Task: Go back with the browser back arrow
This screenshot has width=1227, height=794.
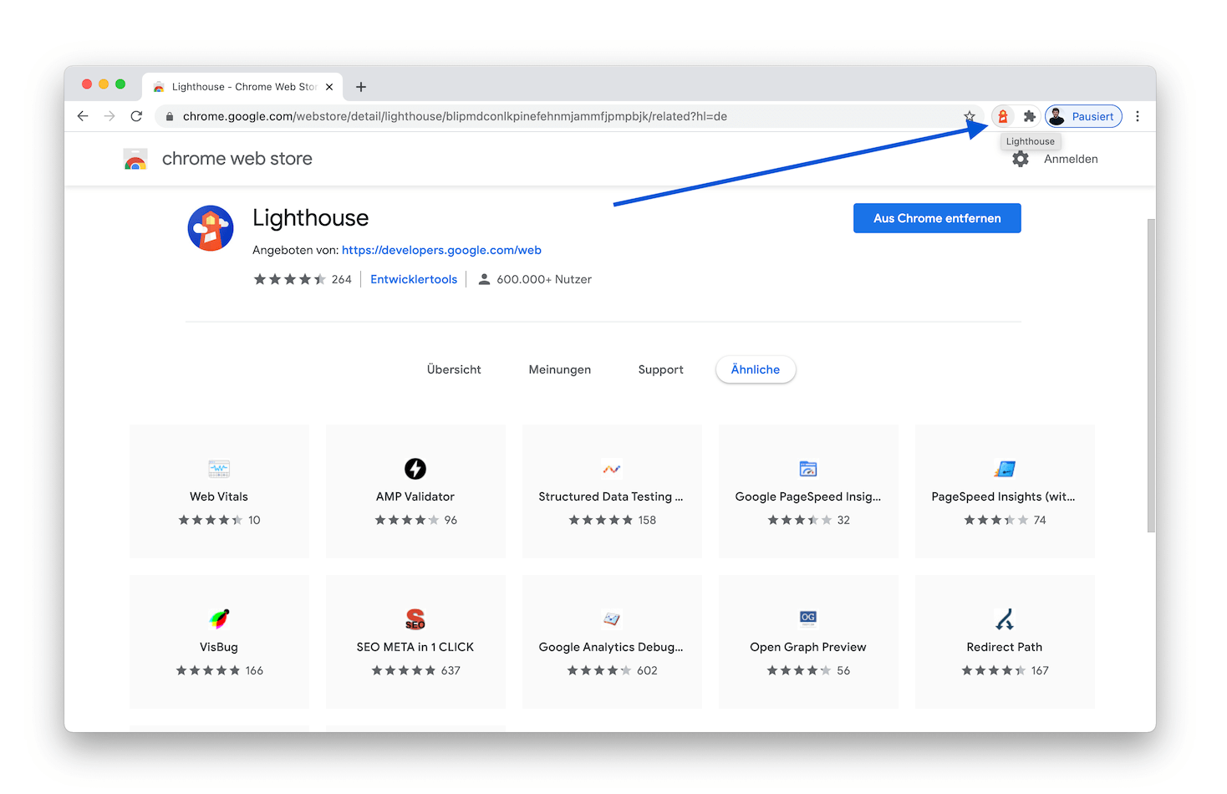Action: tap(83, 116)
